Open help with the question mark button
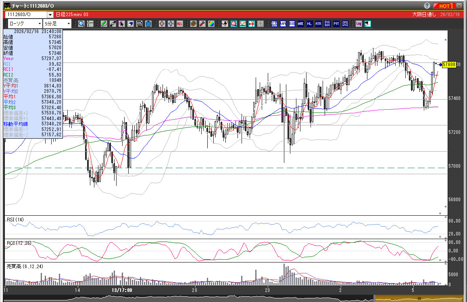Viewport: 467px width, 302px height. point(427,6)
